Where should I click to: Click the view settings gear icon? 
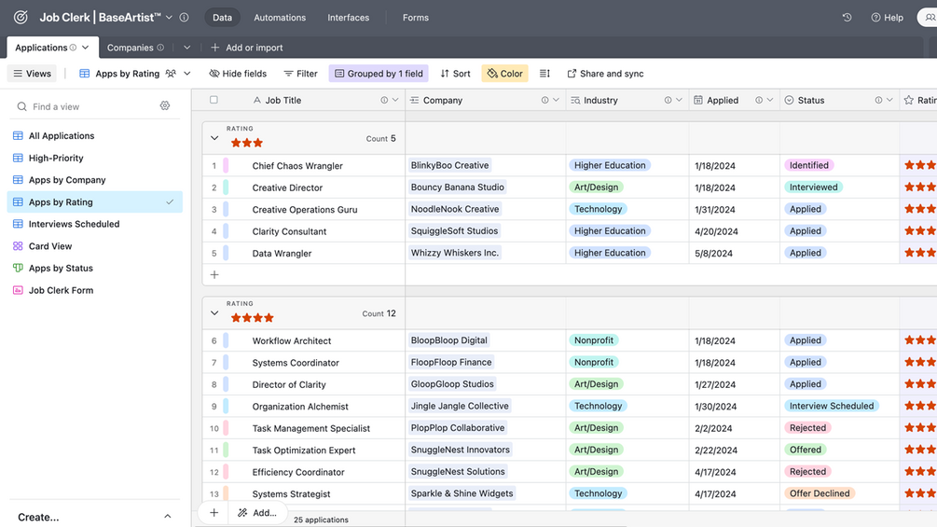[165, 105]
